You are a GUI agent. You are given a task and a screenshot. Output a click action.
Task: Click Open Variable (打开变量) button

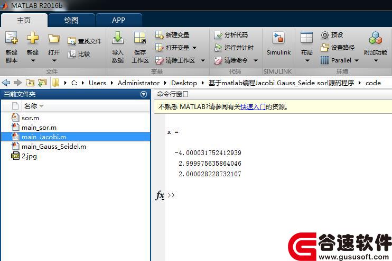coord(172,47)
